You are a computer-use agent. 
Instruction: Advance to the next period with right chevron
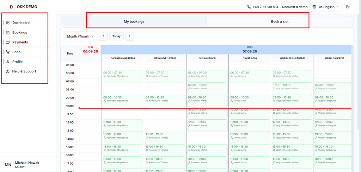(x=130, y=36)
